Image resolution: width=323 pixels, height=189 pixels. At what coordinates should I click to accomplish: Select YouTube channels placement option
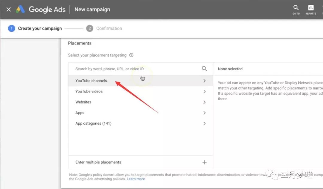tap(91, 81)
